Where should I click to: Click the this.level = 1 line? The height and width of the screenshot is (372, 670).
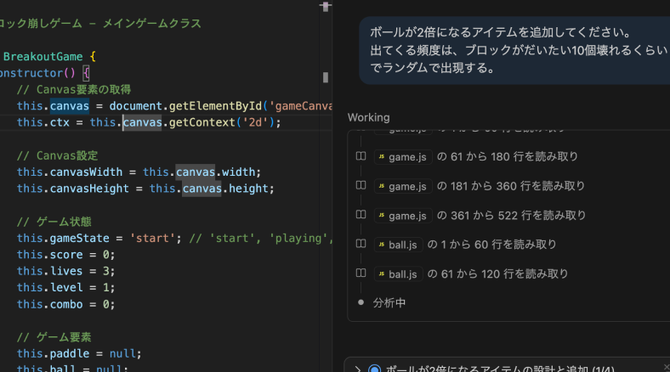click(65, 288)
